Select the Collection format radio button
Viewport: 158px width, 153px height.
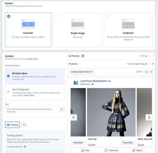click(108, 16)
